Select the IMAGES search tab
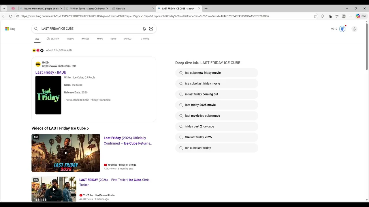Screen dimensions: 369x207 85,39
